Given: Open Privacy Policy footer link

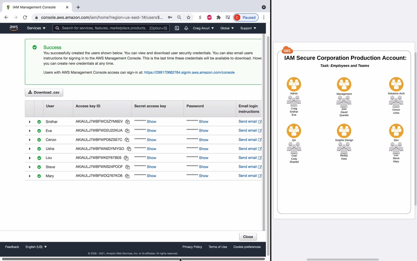Looking at the screenshot, I should pyautogui.click(x=192, y=247).
